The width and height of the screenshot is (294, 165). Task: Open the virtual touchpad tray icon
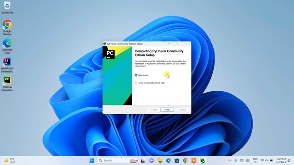[248, 160]
